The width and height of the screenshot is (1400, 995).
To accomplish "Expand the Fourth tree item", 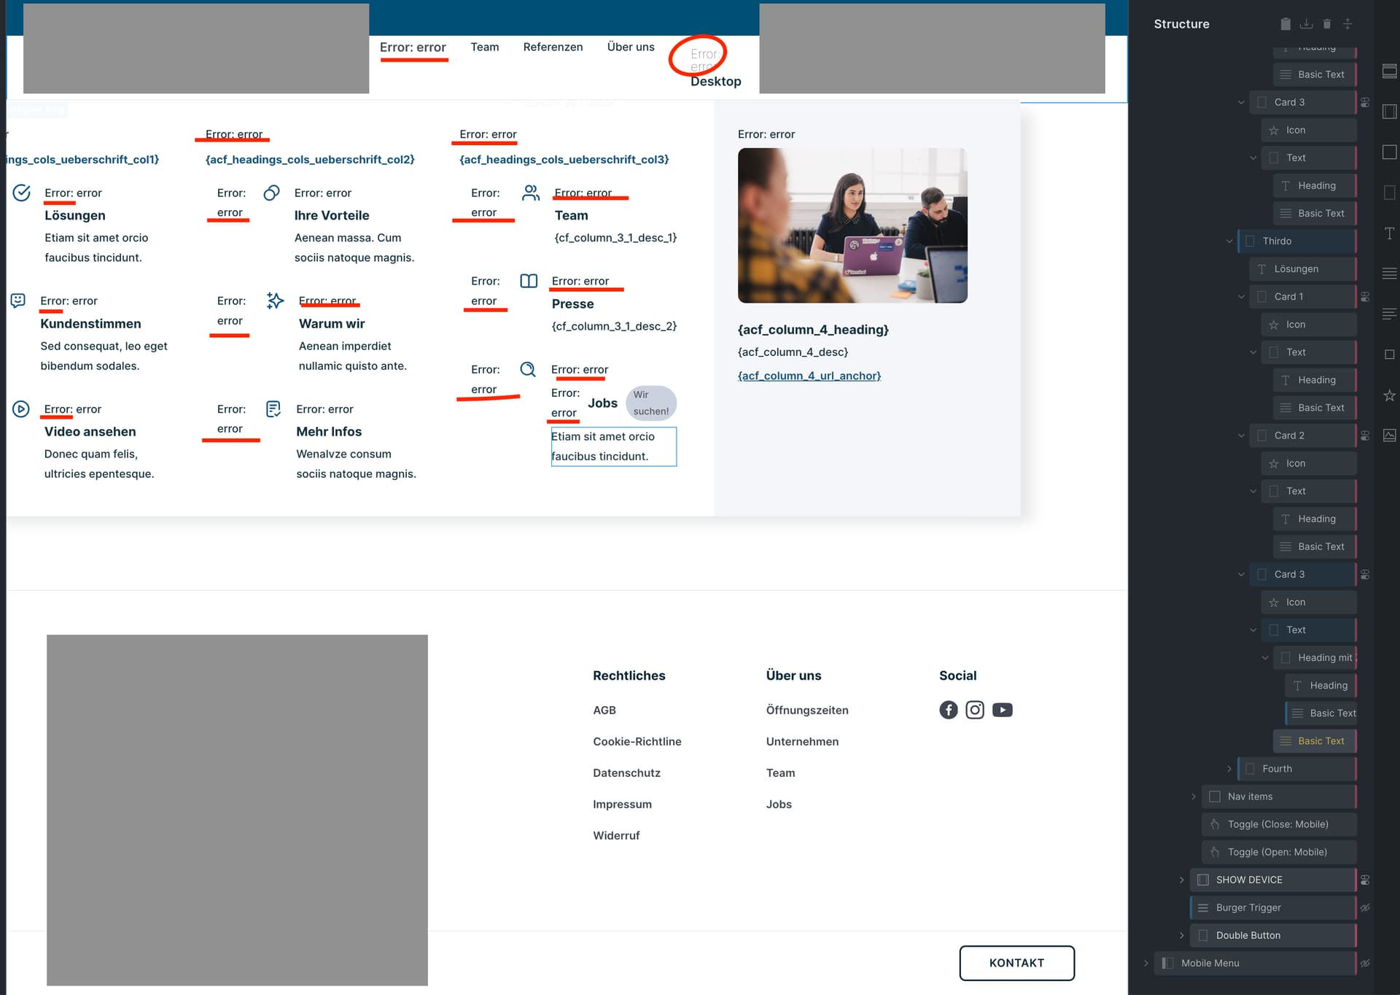I will tap(1229, 769).
